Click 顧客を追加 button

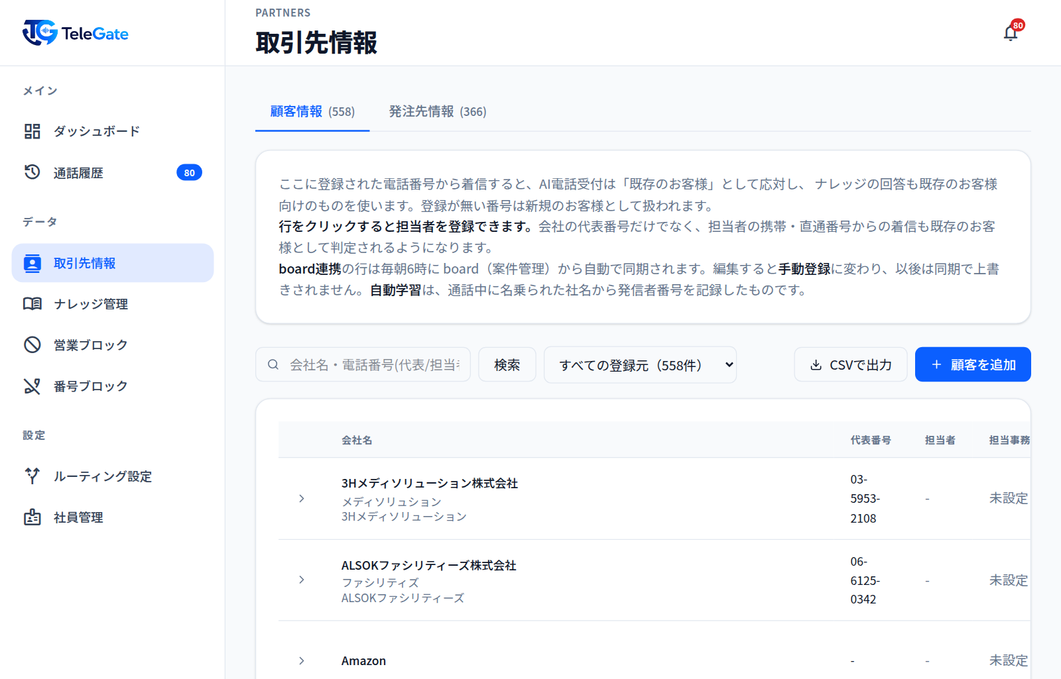click(x=973, y=364)
